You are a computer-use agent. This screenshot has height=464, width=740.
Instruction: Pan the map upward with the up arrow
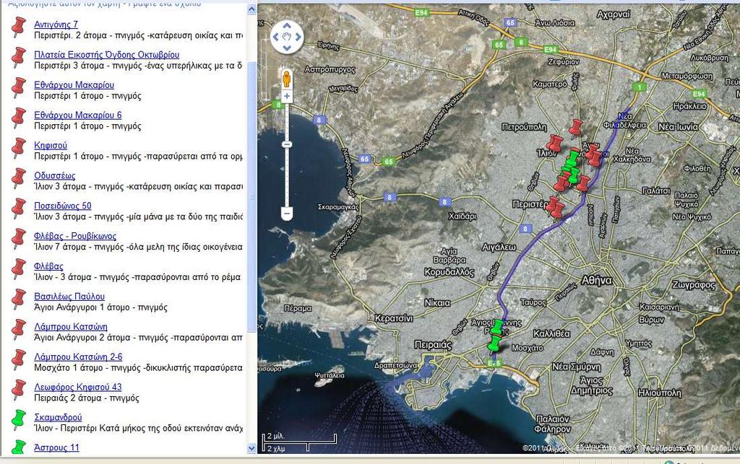(x=287, y=25)
